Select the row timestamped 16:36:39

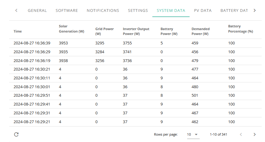[x=135, y=43]
